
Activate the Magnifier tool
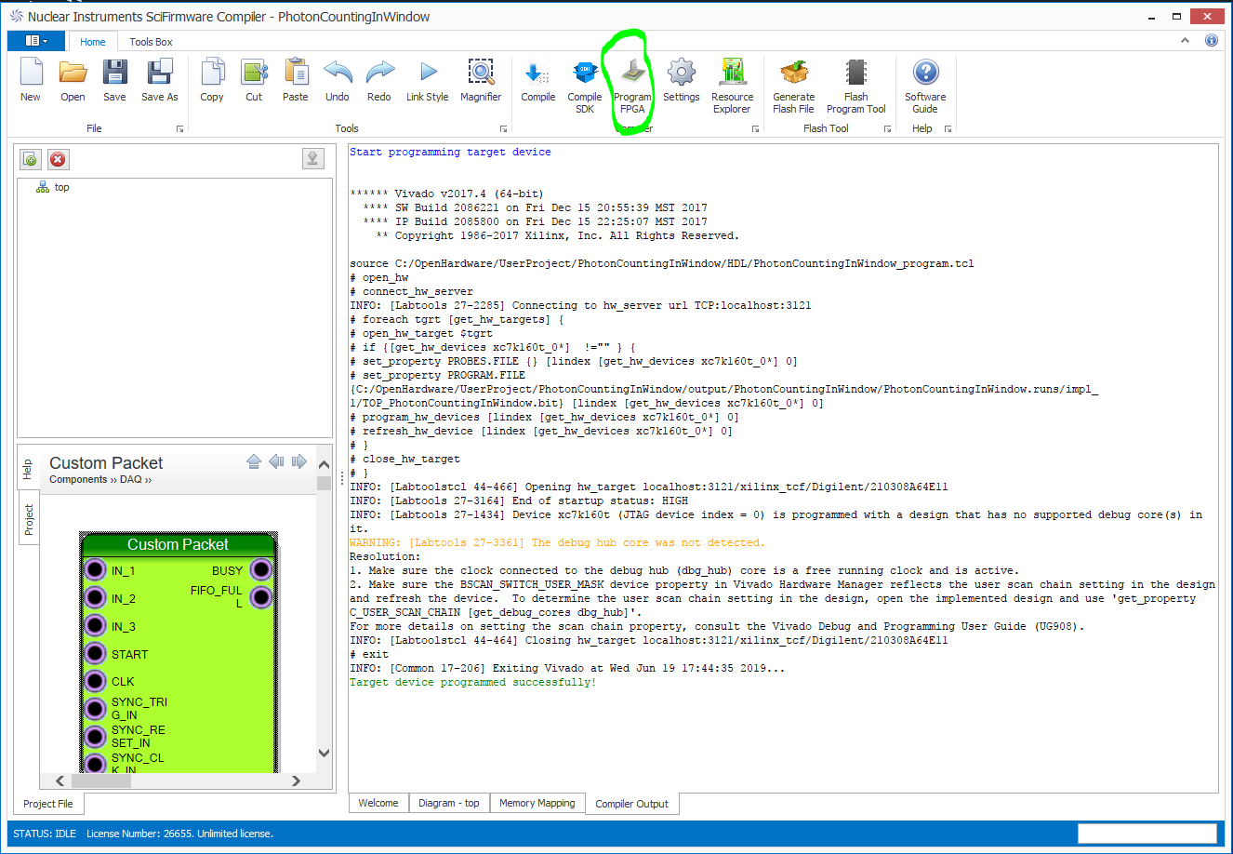(481, 80)
